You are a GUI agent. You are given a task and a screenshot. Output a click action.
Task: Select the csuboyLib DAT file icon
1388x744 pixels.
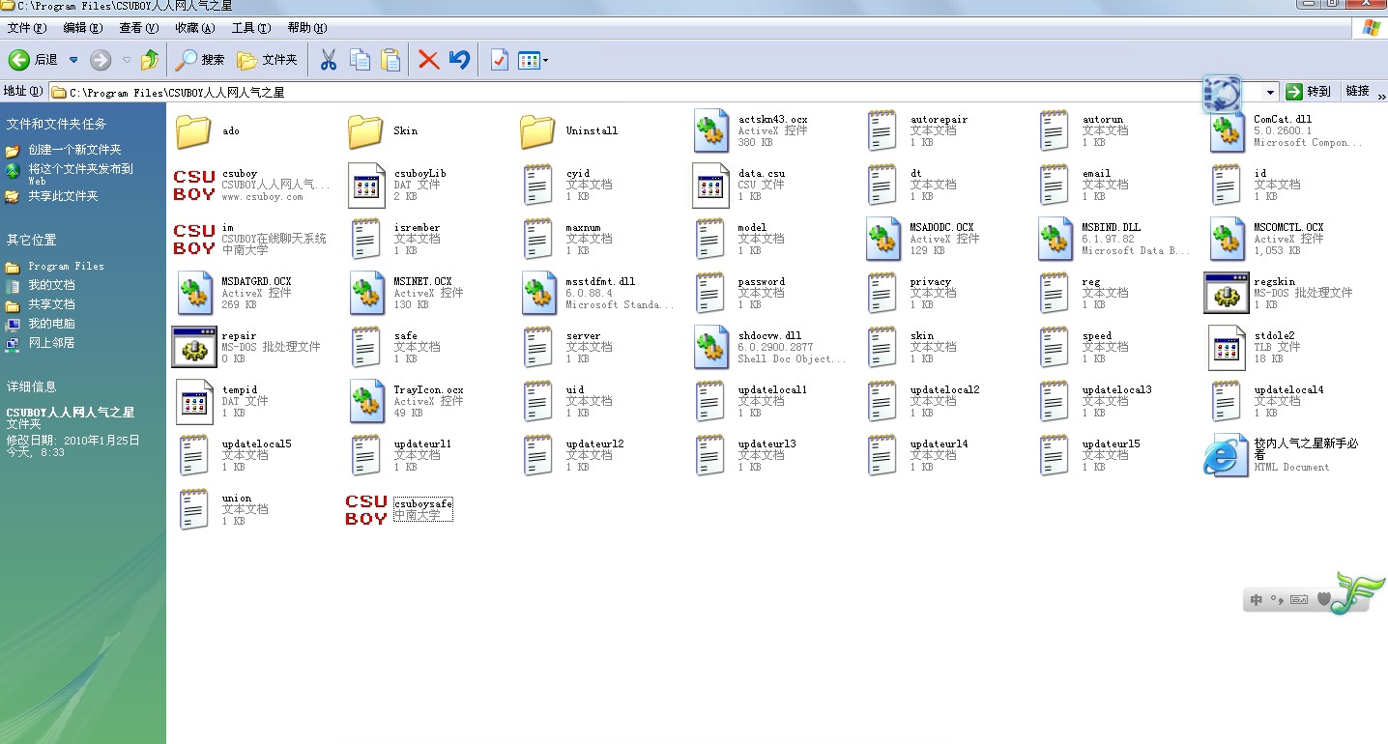tap(366, 185)
